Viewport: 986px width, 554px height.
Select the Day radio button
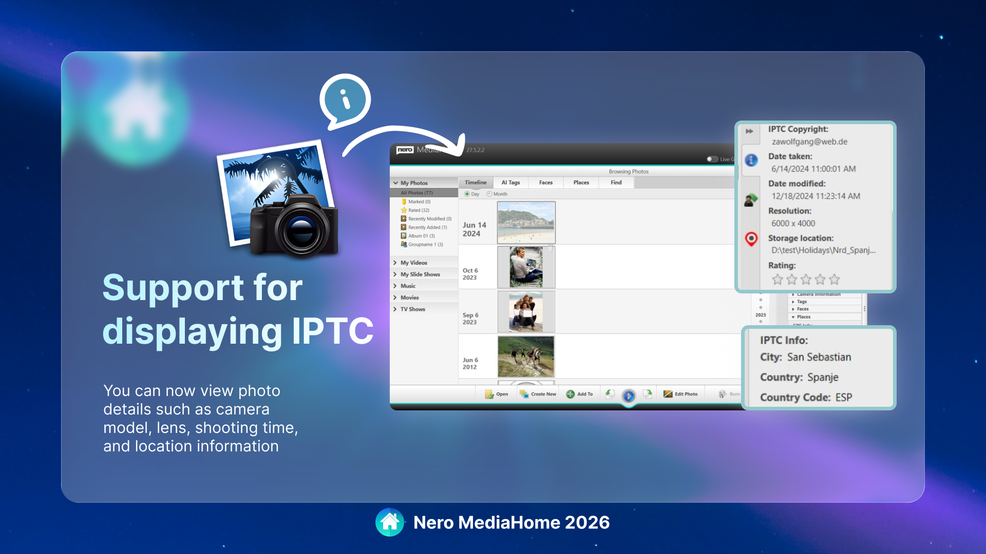tap(467, 194)
